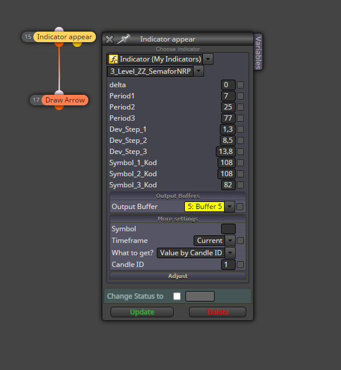Toggle the Period2 checkbox
Screen dimensions: 341x370
coord(240,107)
